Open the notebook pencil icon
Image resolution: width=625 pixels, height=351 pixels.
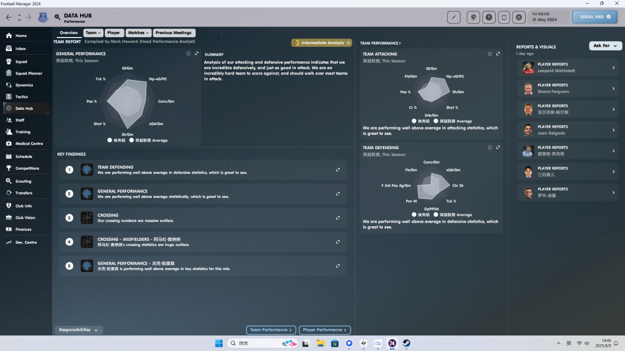(454, 17)
